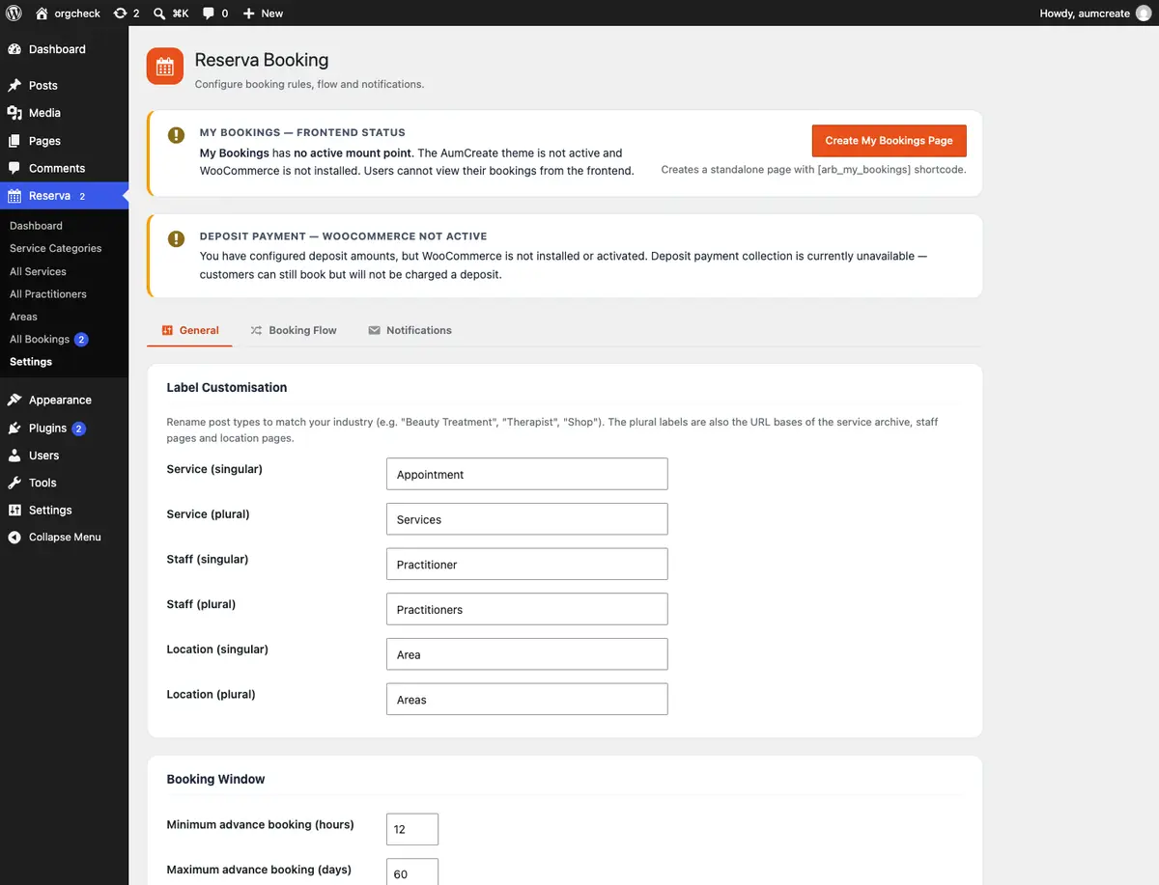Click the Service (singular) Appointment field

pyautogui.click(x=526, y=474)
